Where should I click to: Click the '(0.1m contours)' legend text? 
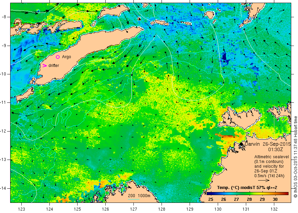[269, 162]
